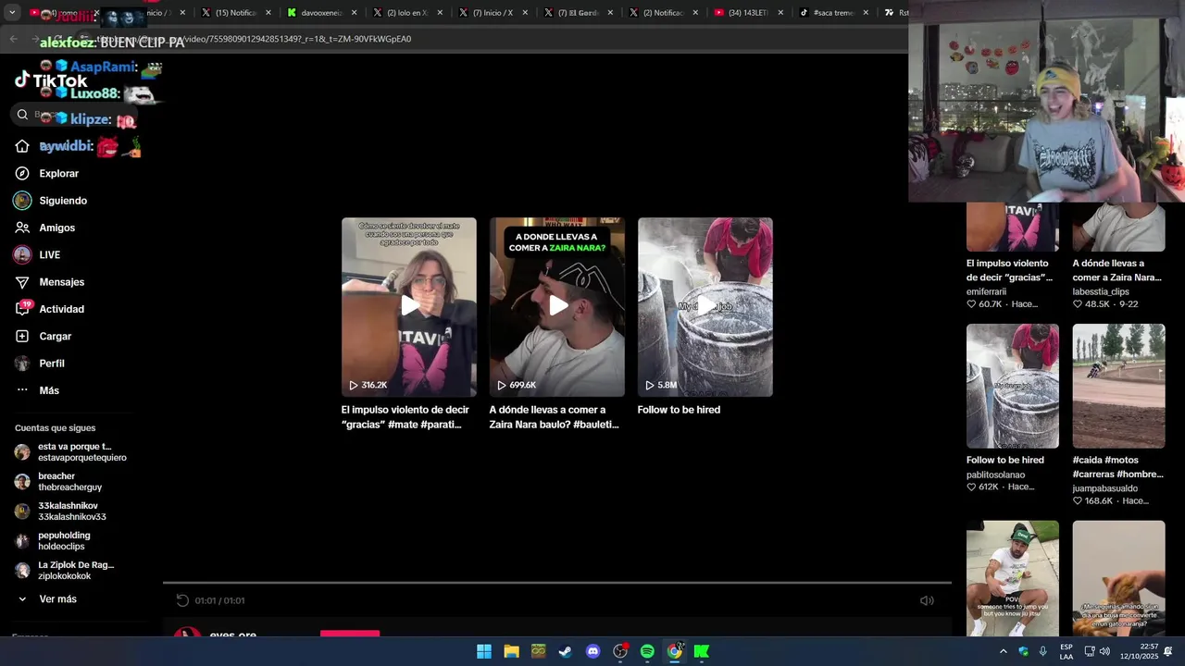Open OBS Studio from taskbar
Image resolution: width=1185 pixels, height=666 pixels.
pos(620,651)
